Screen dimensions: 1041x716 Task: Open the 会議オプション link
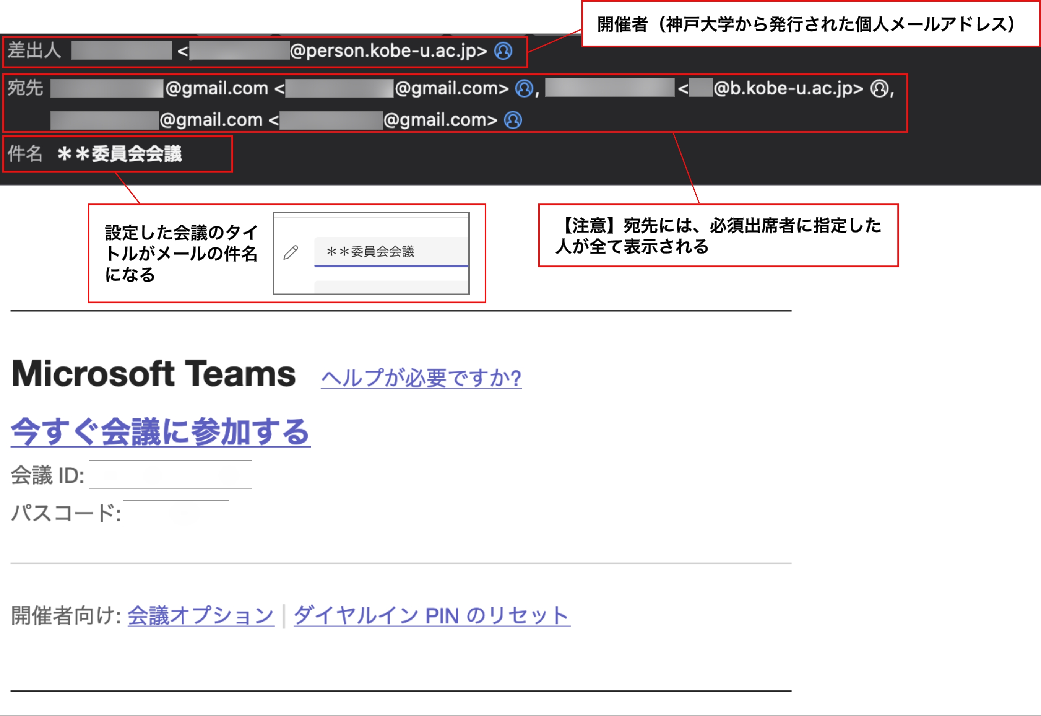point(201,615)
